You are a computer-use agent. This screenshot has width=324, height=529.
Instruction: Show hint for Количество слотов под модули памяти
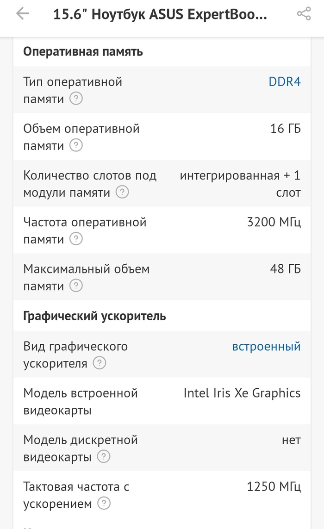[122, 192]
